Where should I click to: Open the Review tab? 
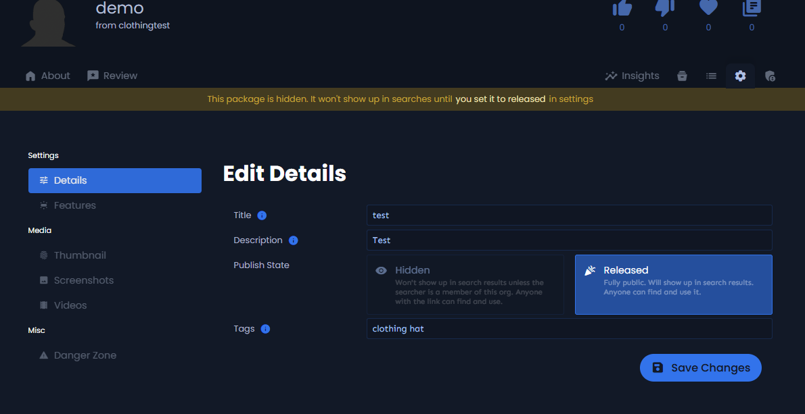point(112,76)
